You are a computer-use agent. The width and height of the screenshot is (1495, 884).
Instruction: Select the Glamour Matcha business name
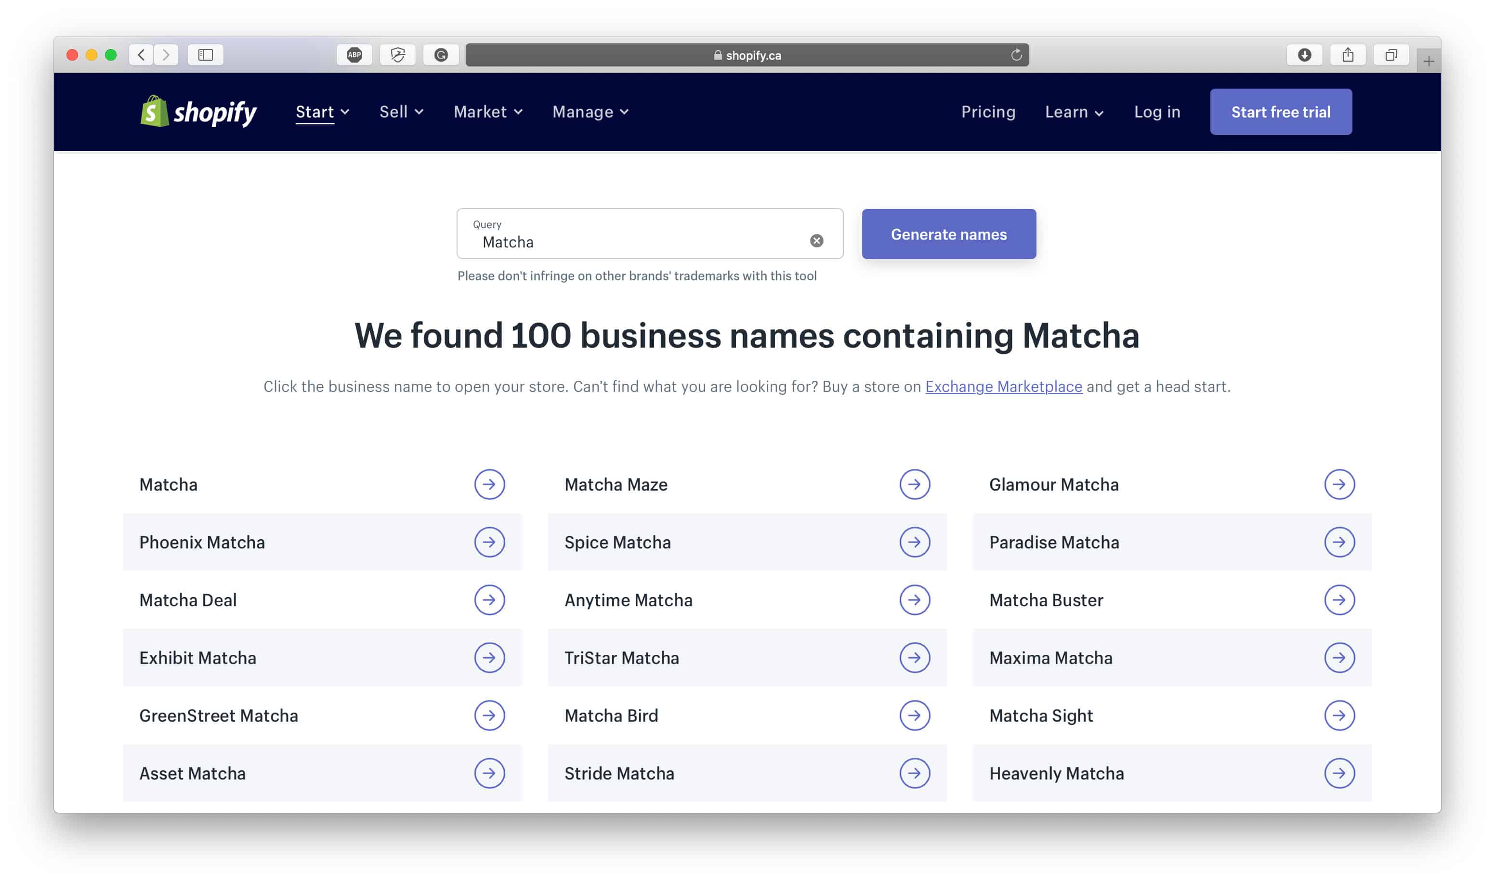click(x=1053, y=484)
